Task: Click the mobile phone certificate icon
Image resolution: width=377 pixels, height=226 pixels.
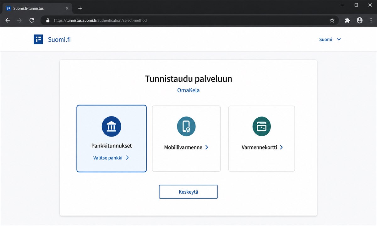Action: point(186,126)
